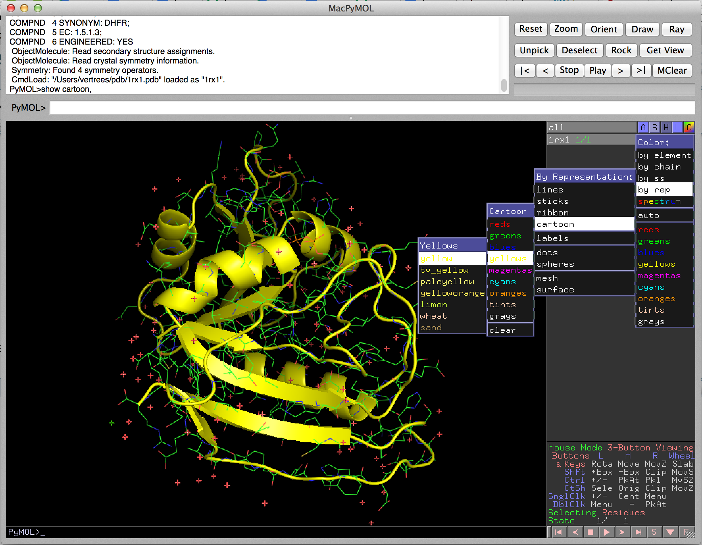Choose 'mesh' in By Representation menu
This screenshot has height=545, width=702.
[x=584, y=278]
